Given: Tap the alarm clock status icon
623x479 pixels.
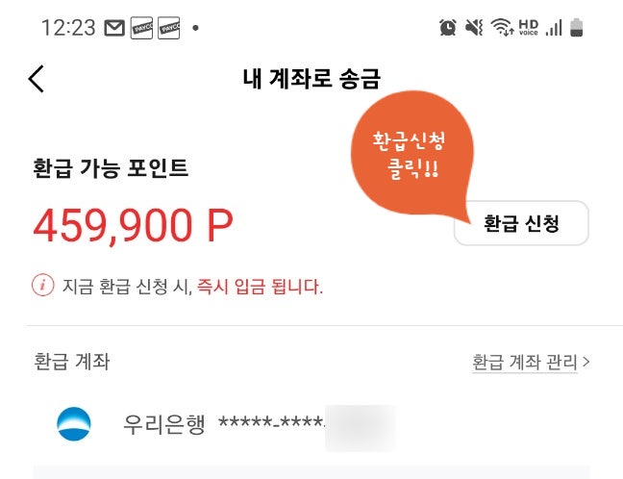Looking at the screenshot, I should click(448, 28).
